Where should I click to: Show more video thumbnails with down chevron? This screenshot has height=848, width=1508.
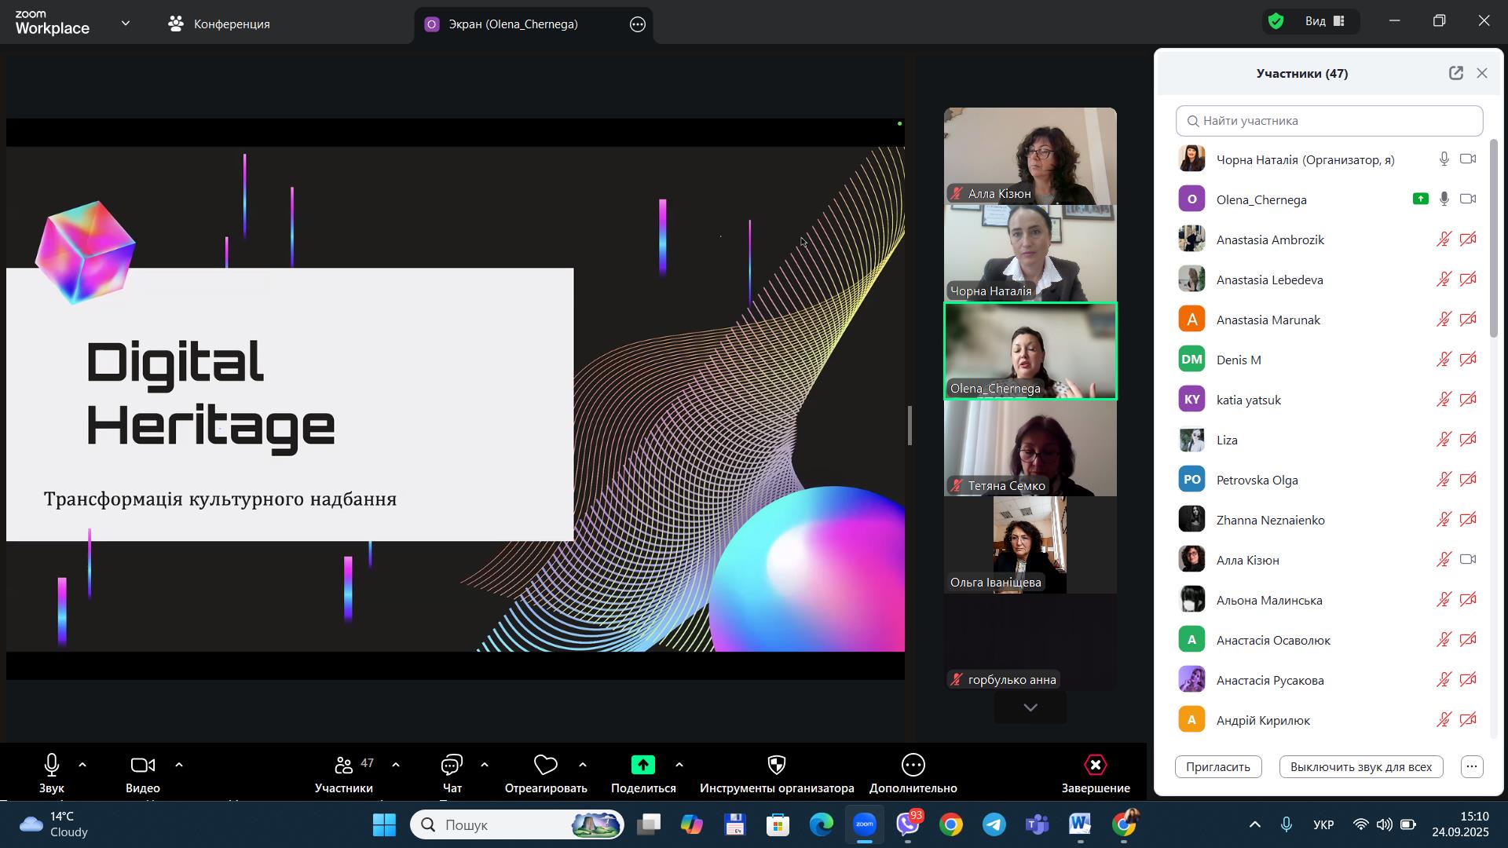tap(1030, 707)
